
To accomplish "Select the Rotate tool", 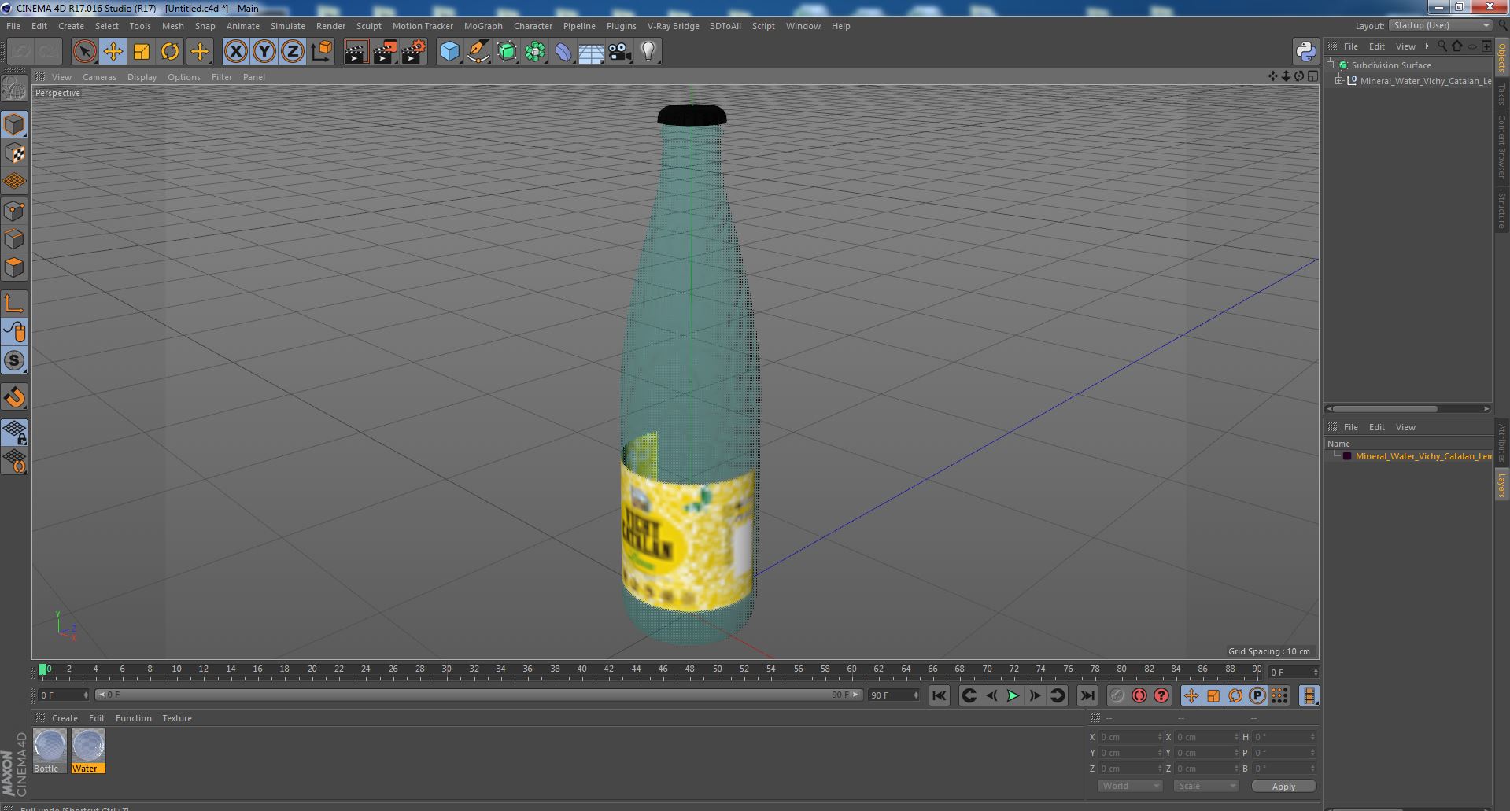I will 170,52.
